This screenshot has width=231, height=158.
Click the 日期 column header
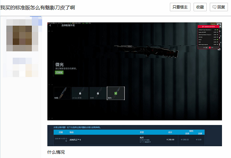[61, 132]
